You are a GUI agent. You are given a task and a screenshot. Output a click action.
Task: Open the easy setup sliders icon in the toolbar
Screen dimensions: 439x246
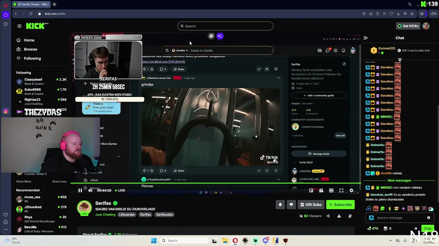(x=405, y=14)
